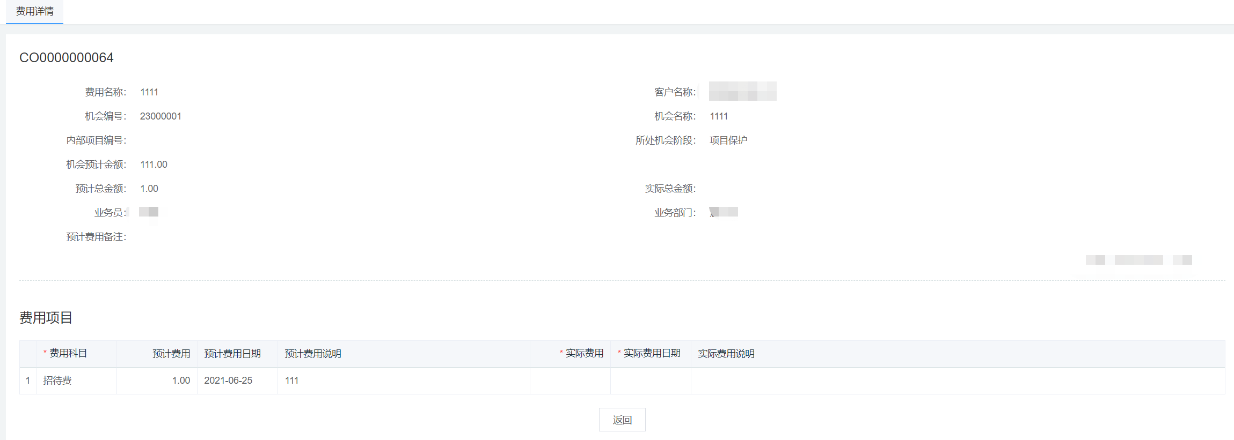This screenshot has width=1234, height=440.
Task: Click the 机会编号 value 23000001
Action: pyautogui.click(x=160, y=116)
